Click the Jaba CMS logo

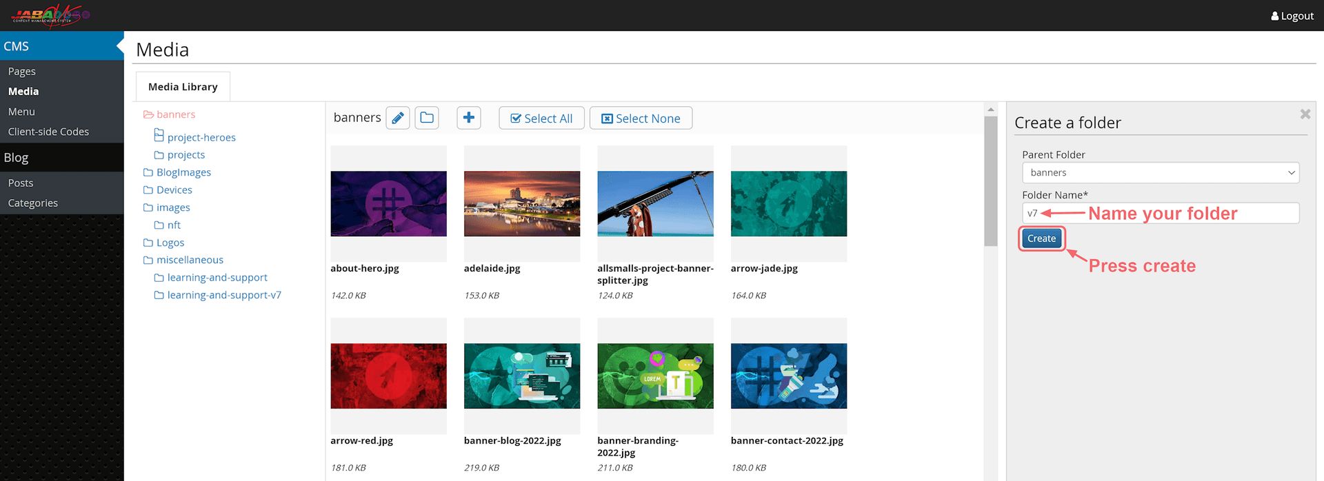click(50, 15)
